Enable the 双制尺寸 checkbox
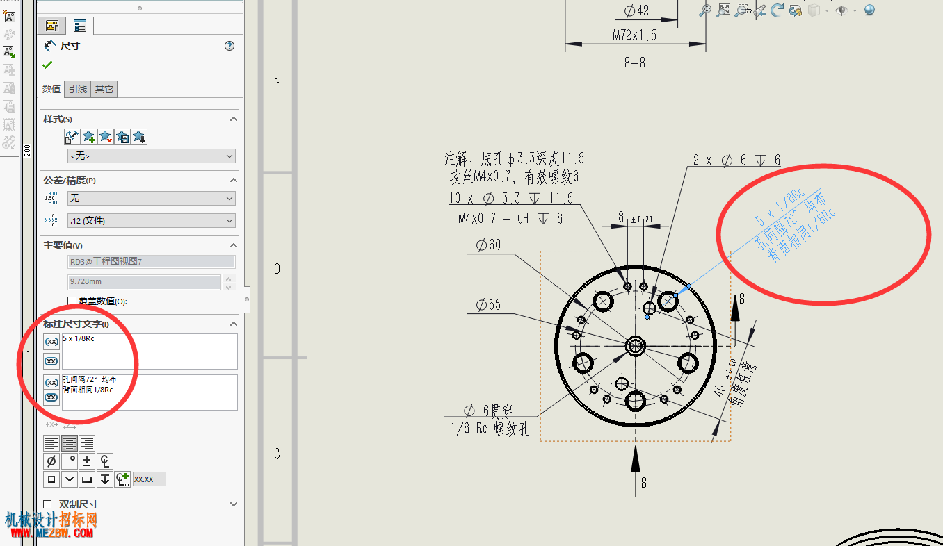943x546 pixels. coord(47,504)
